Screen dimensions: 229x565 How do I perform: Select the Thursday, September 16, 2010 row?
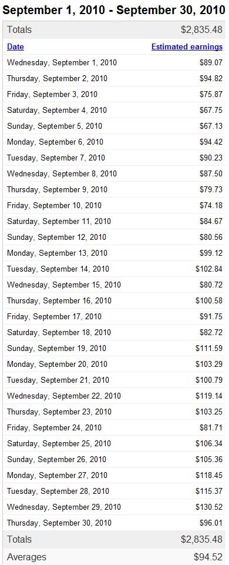tap(114, 300)
